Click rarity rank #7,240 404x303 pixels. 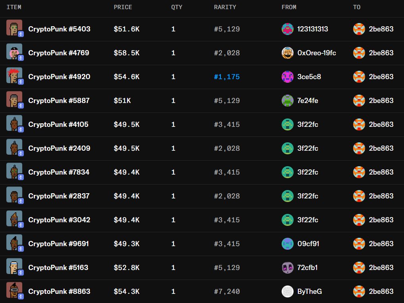coord(227,291)
